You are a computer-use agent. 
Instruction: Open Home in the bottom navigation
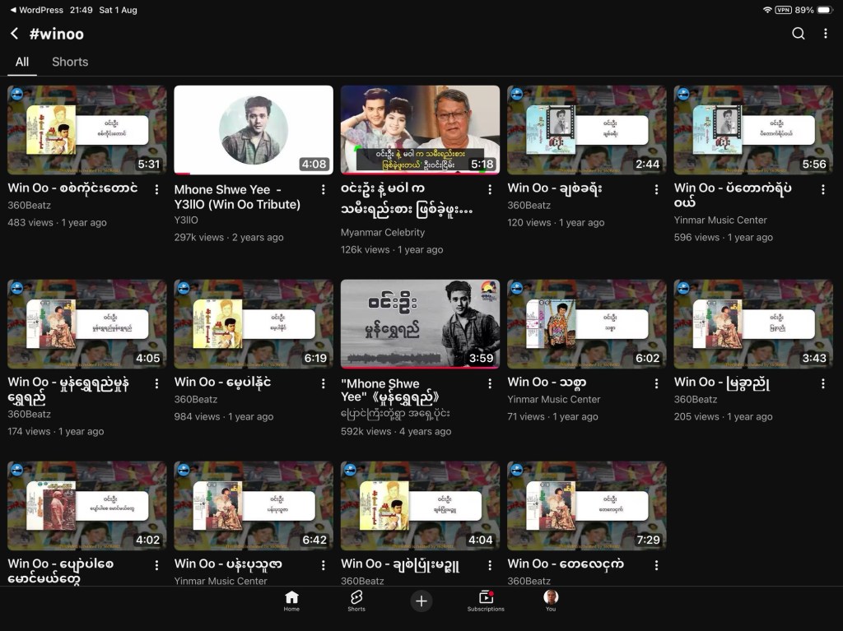click(x=291, y=601)
